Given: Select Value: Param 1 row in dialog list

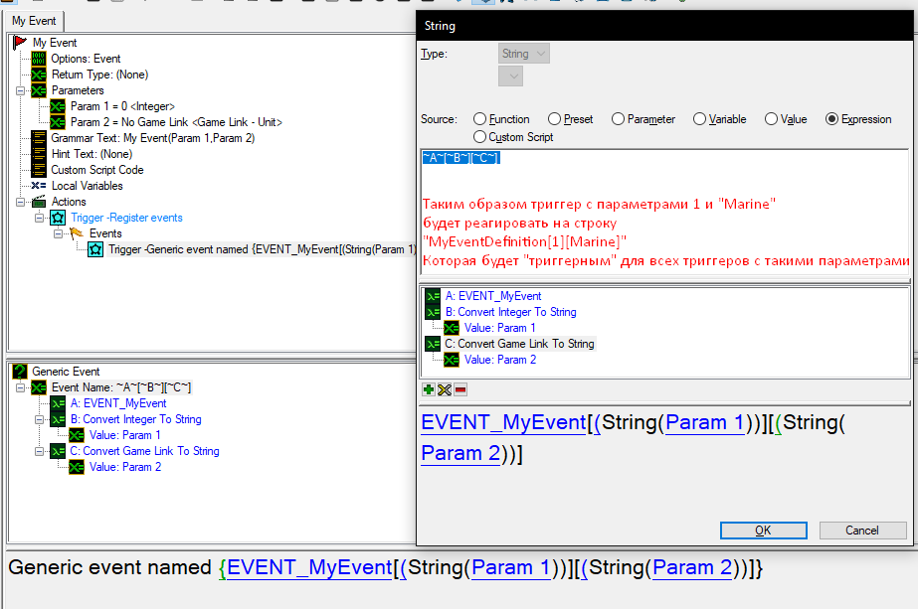Looking at the screenshot, I should click(499, 328).
